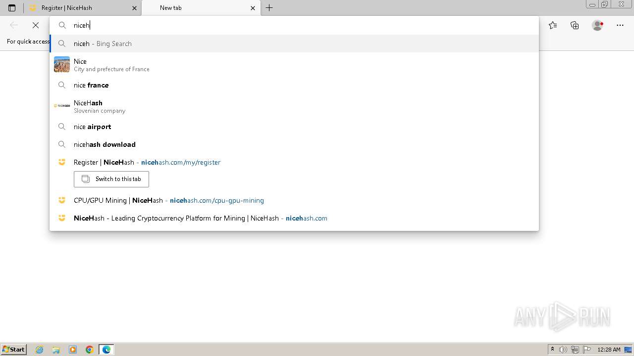
Task: Select the nicehash download suggestion
Action: click(294, 144)
